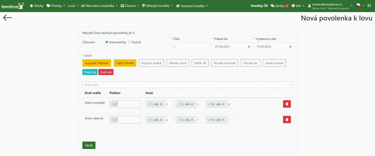Expand the Plomby menu
375x156 pixels.
point(55,6)
